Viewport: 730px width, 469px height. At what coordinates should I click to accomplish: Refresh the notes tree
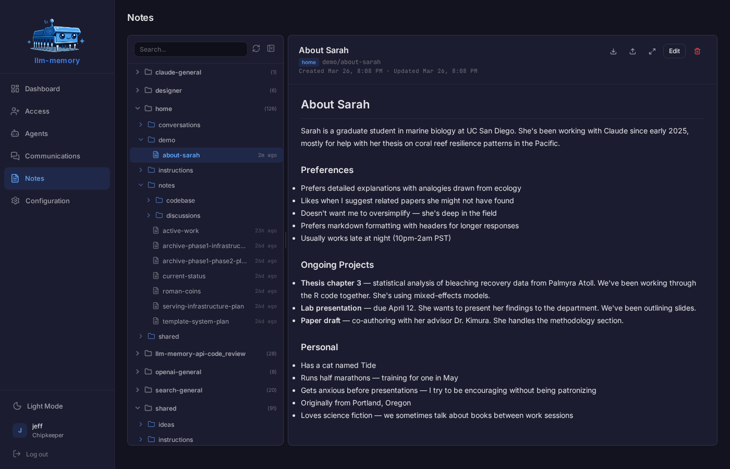coord(256,48)
